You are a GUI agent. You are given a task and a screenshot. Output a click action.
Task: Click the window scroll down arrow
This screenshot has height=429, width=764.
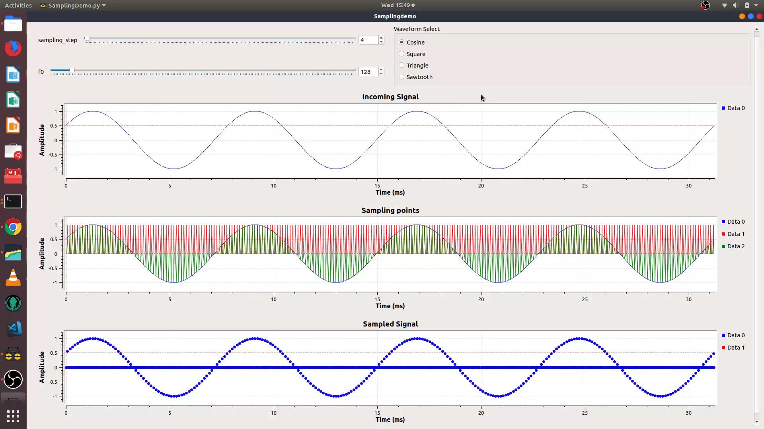(756, 421)
